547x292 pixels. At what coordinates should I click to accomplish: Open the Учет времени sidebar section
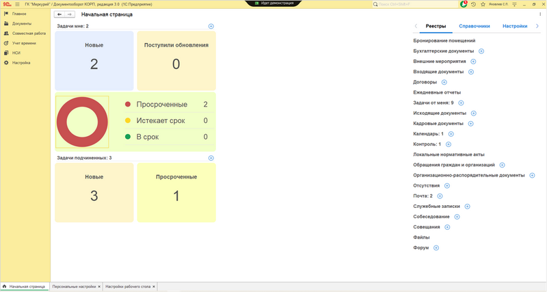24,42
